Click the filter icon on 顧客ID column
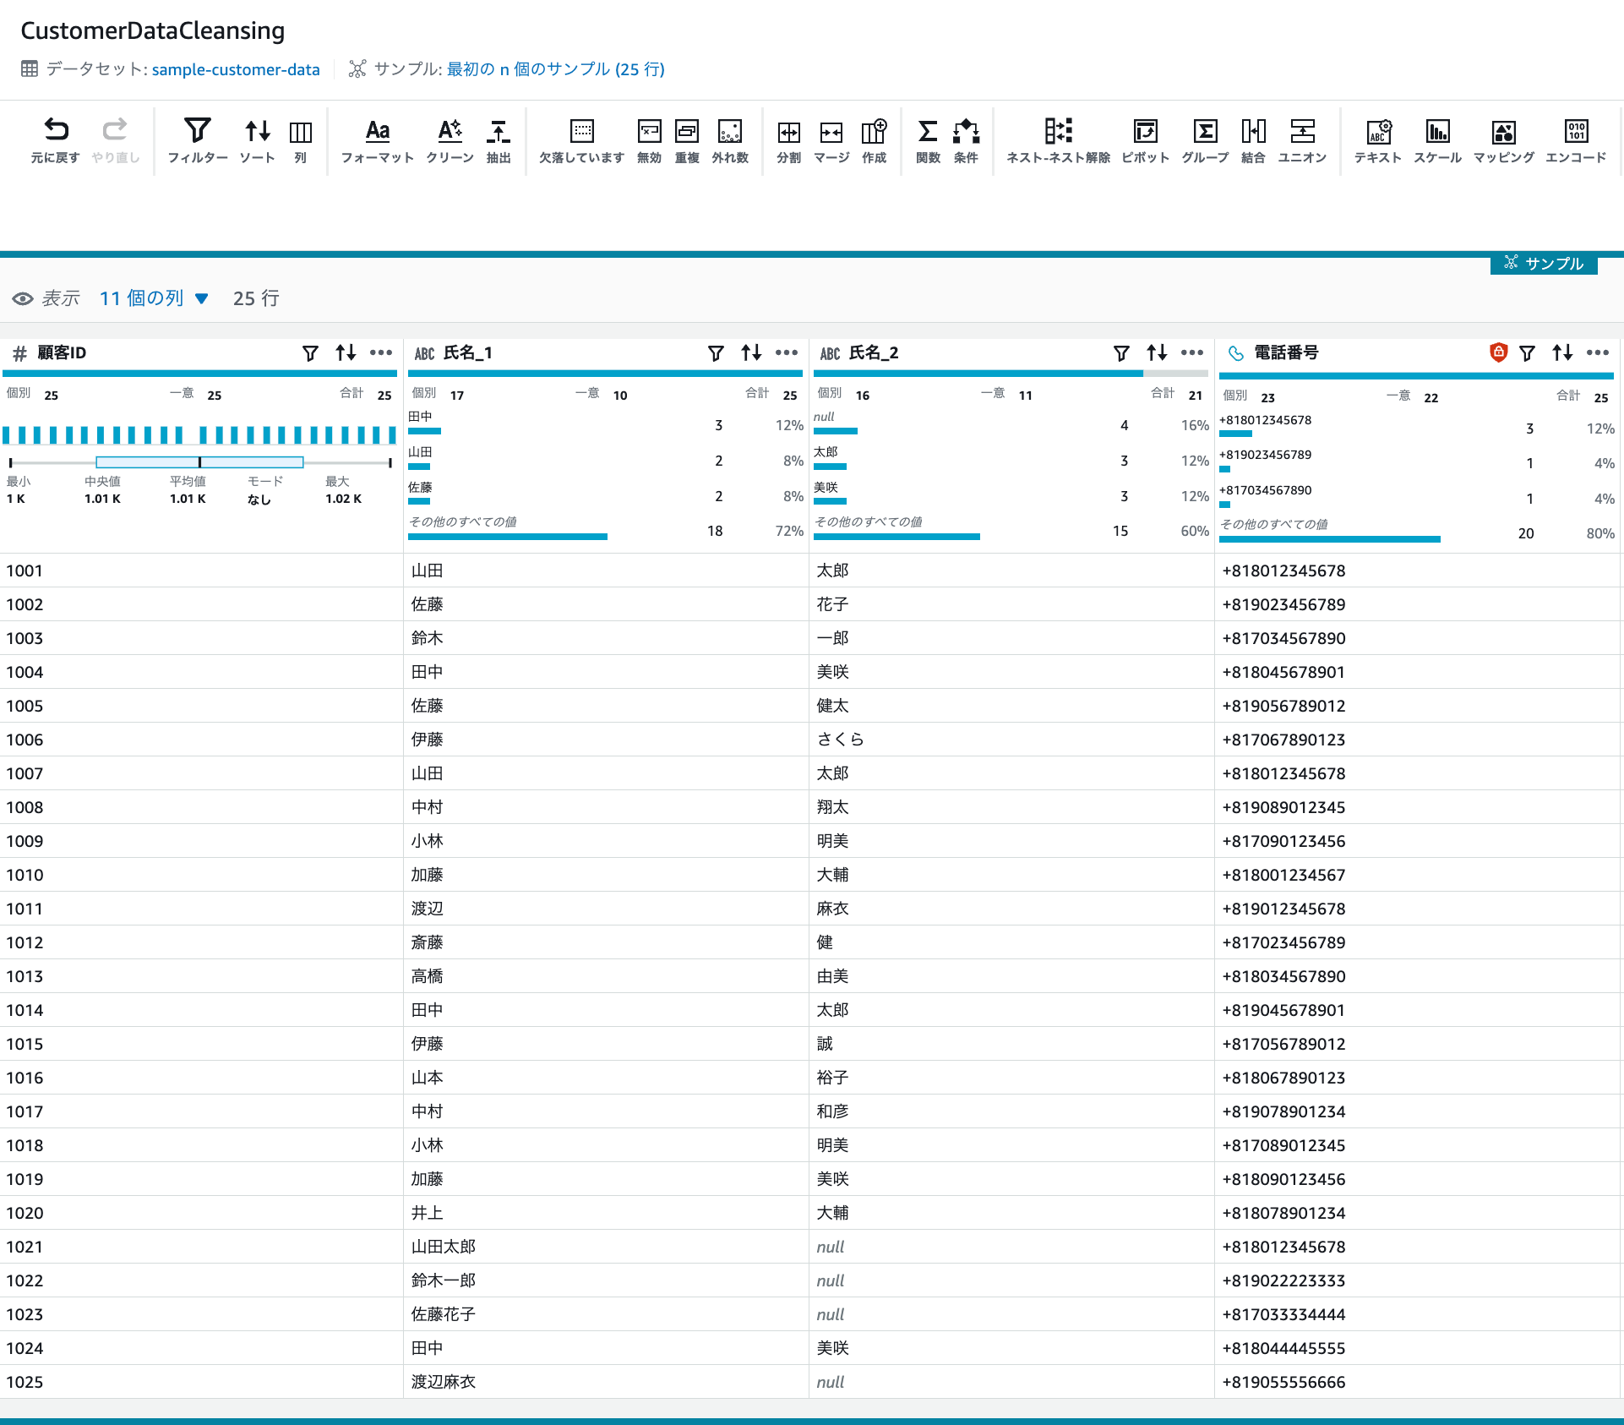Screen dimensions: 1624x1425 pyautogui.click(x=310, y=353)
